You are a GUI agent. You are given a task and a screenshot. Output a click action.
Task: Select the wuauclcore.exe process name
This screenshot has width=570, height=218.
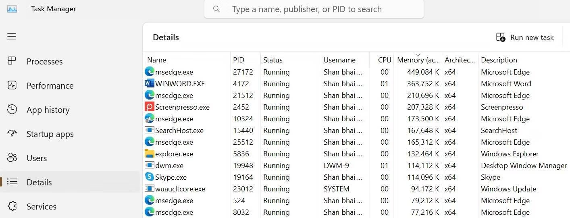[x=180, y=189]
